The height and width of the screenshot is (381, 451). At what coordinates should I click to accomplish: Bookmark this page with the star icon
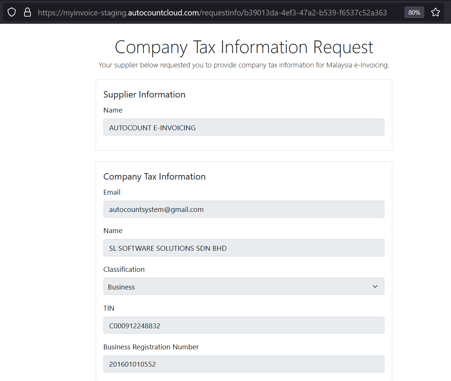(435, 12)
